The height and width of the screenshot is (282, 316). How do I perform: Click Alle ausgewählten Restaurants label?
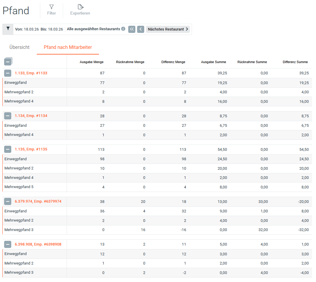94,29
